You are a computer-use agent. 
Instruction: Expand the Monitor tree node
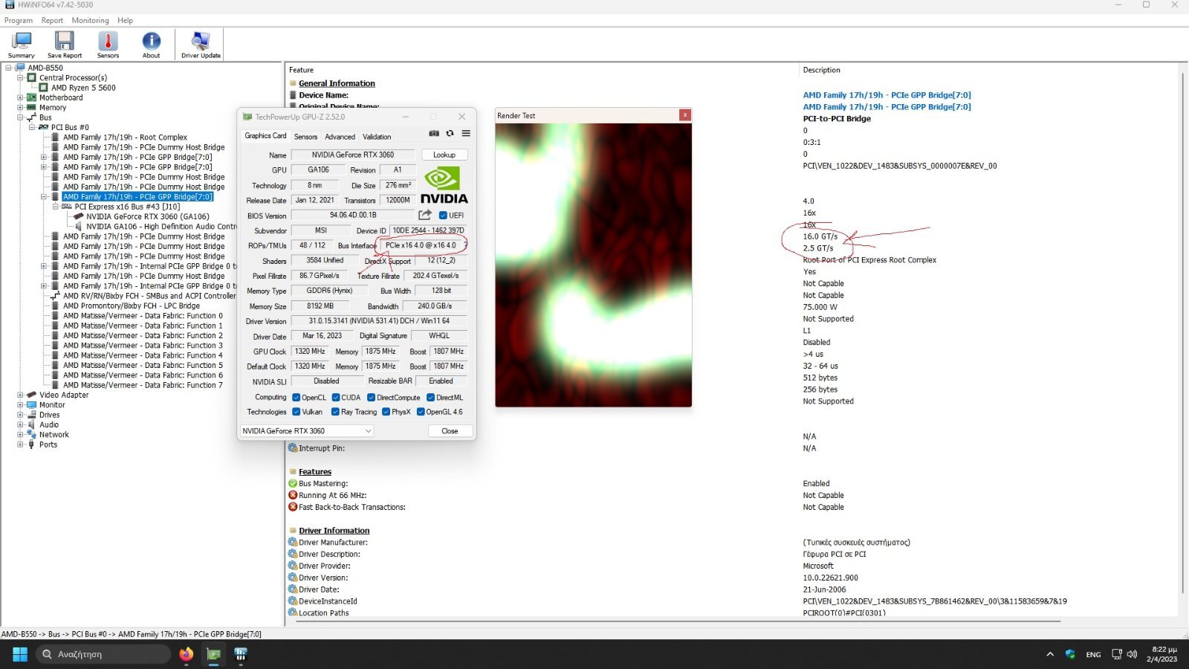[20, 405]
